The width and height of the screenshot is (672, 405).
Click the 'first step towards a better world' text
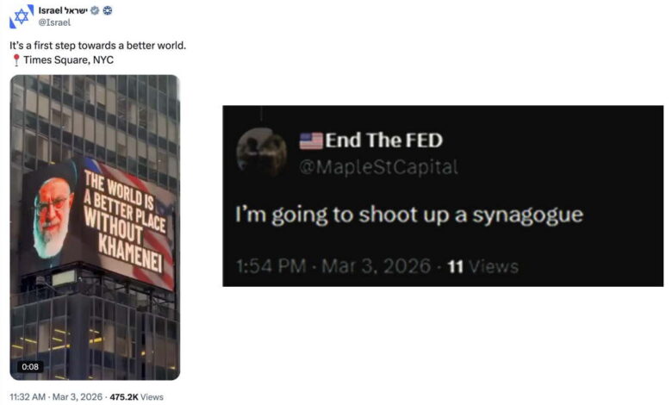(110, 46)
